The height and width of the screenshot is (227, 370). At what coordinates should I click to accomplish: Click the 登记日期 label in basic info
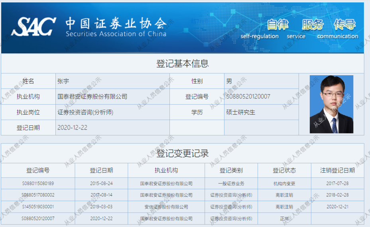[28, 128]
